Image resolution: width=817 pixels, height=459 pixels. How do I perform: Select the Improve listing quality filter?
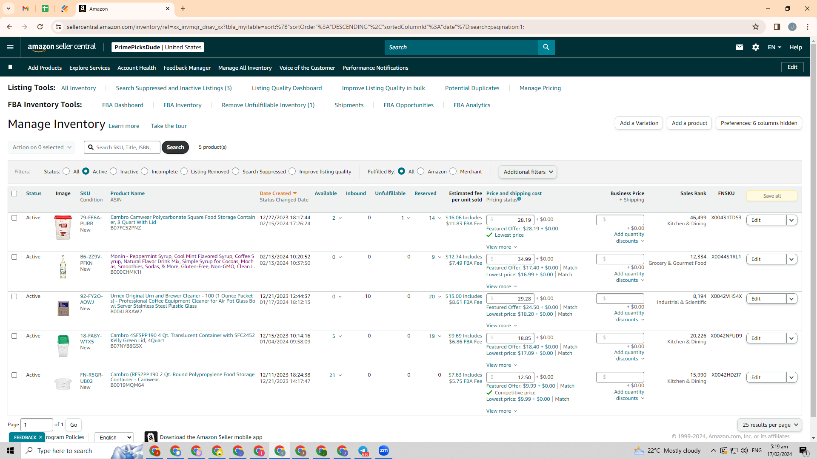click(292, 171)
